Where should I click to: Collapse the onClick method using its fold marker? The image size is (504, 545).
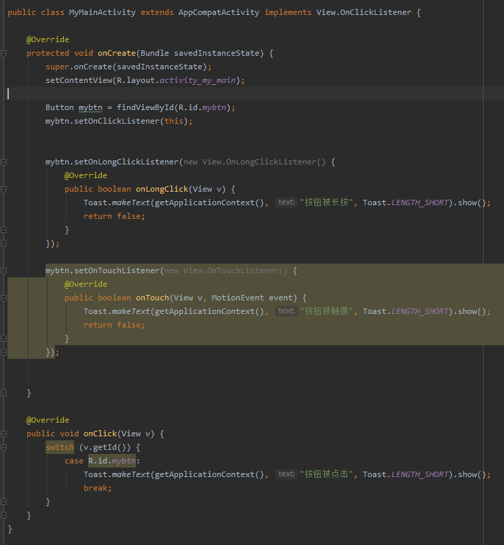tap(4, 434)
